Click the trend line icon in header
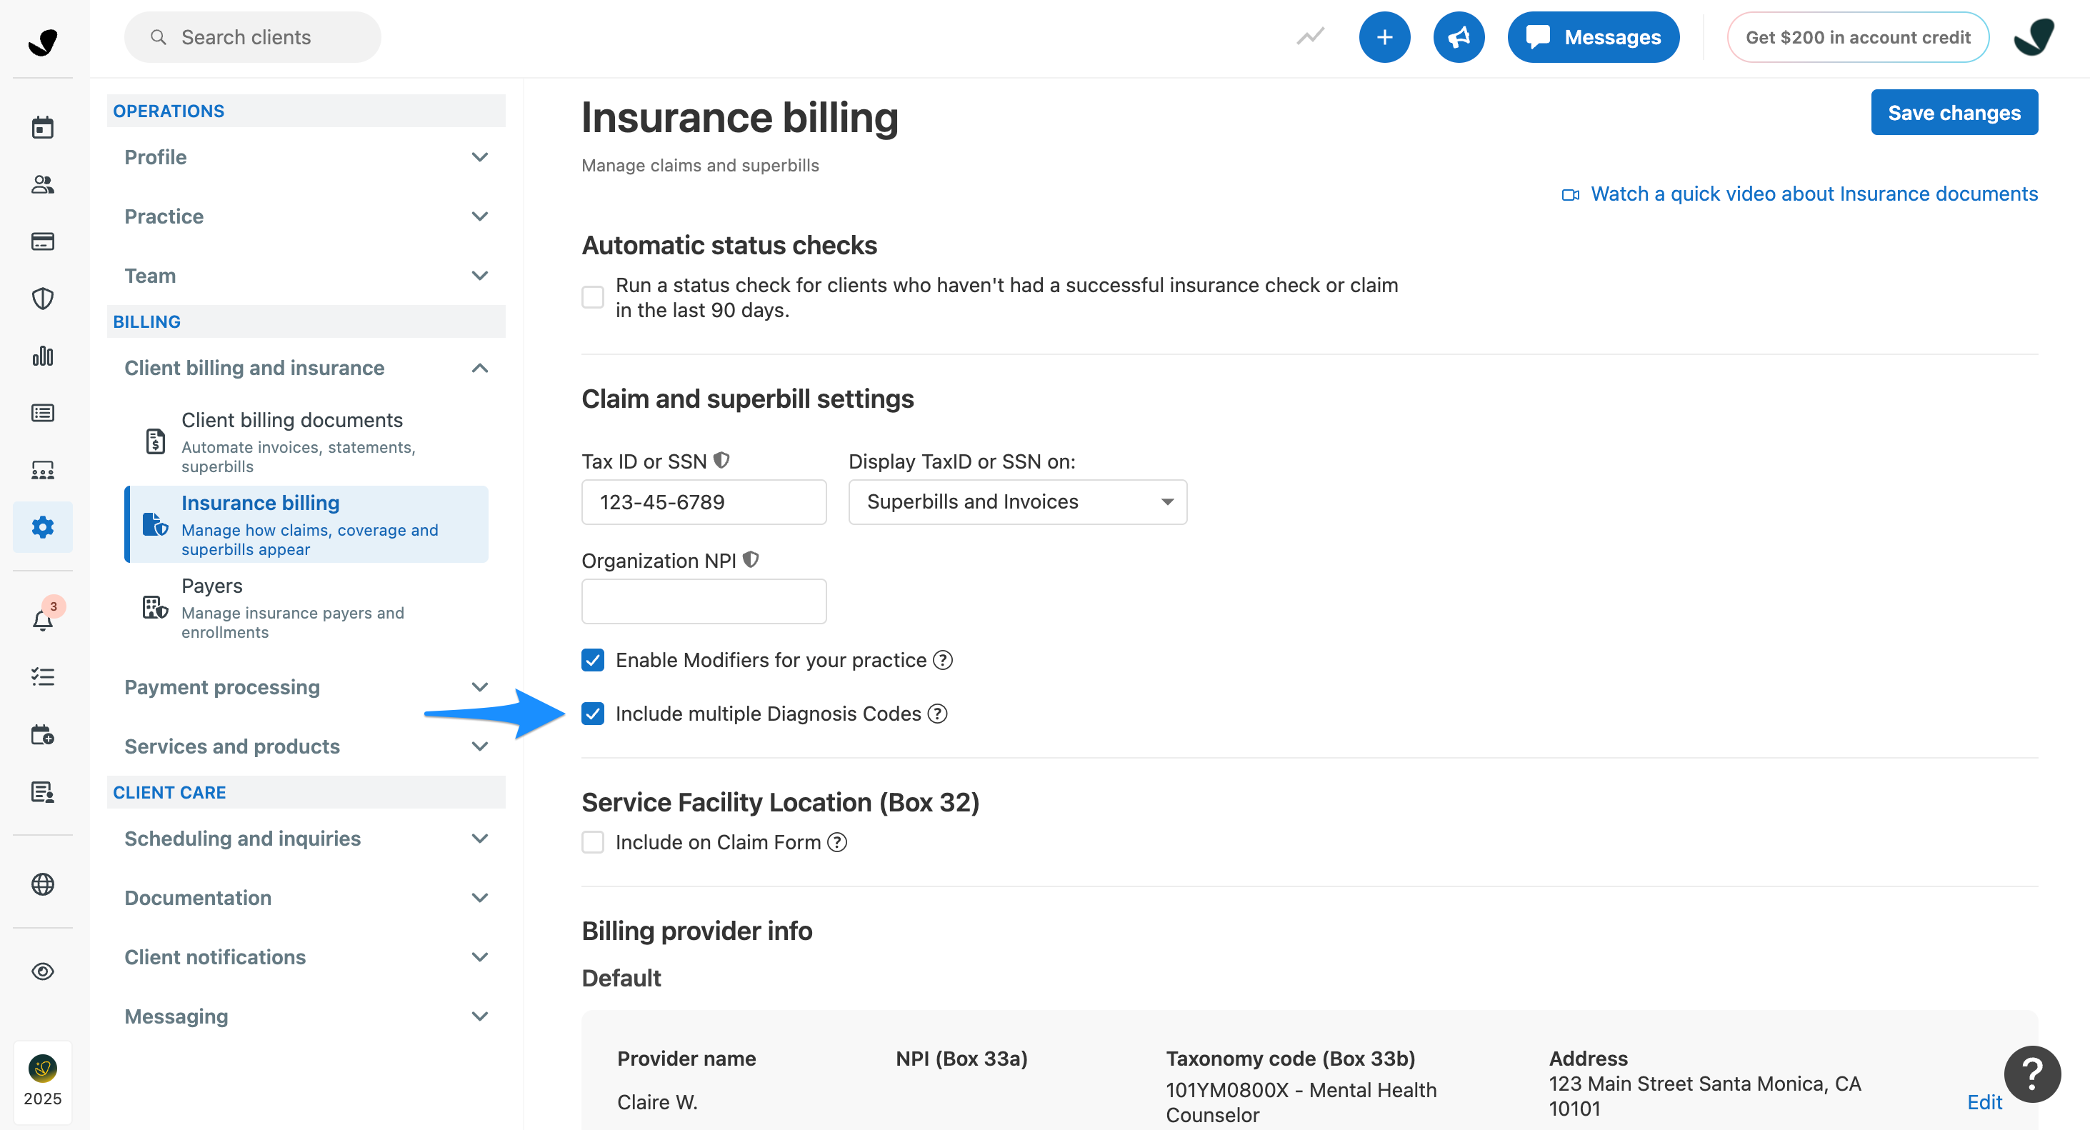Image resolution: width=2090 pixels, height=1130 pixels. point(1309,36)
